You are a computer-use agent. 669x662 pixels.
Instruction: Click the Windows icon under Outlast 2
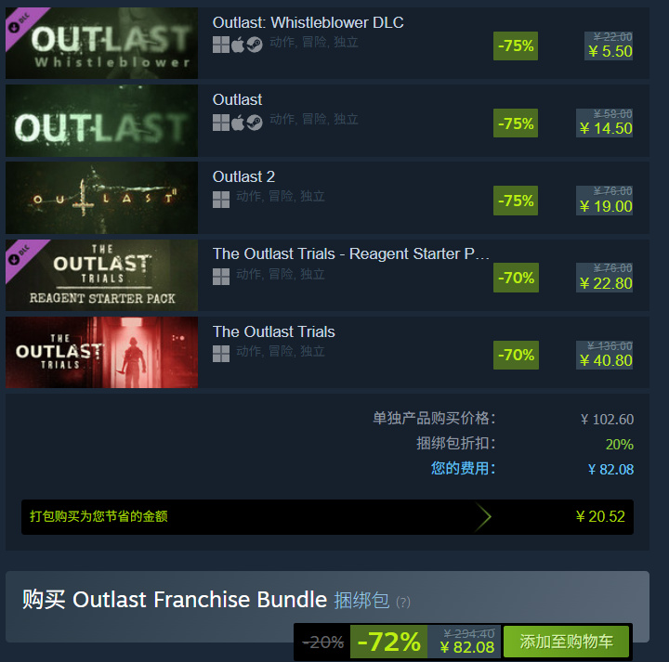tap(221, 200)
